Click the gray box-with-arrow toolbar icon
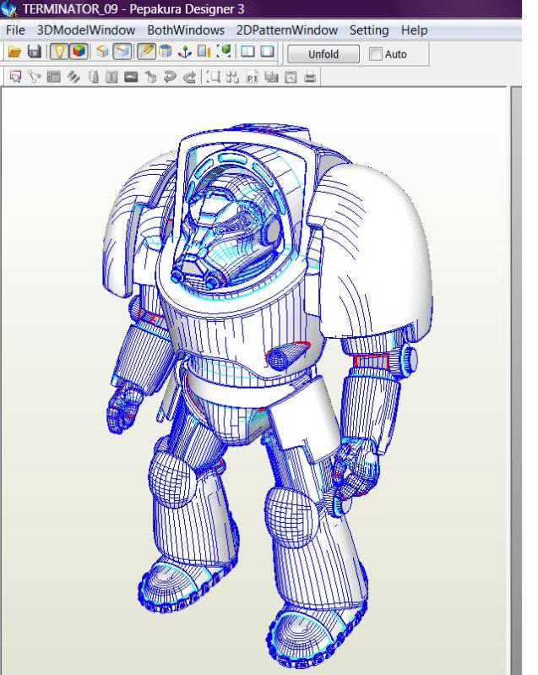Viewport: 538px width, 675px height. 150,77
